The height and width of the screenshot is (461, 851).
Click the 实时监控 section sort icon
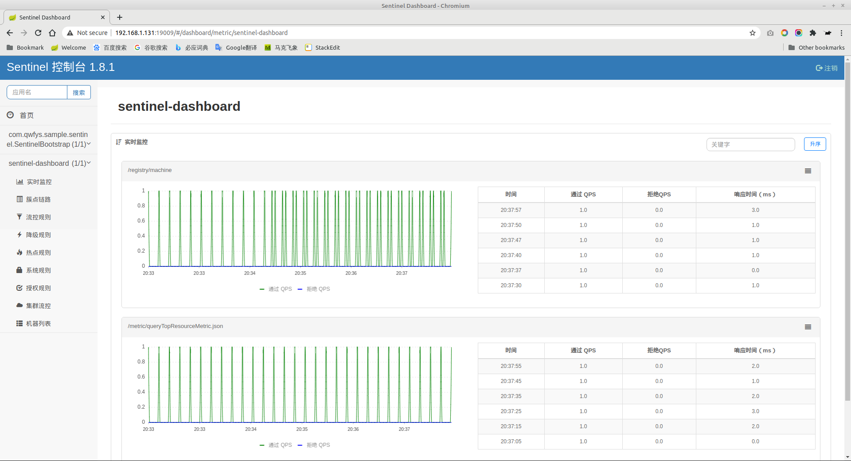pyautogui.click(x=118, y=142)
